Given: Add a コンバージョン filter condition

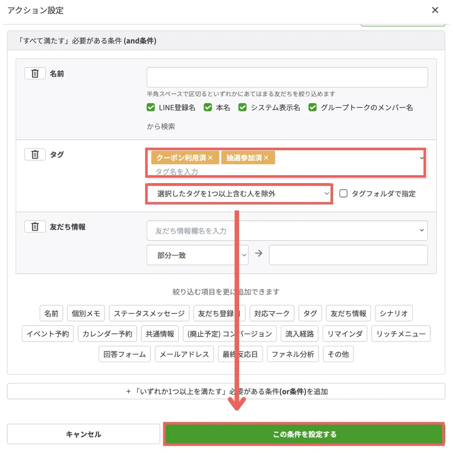Looking at the screenshot, I should coord(230,334).
